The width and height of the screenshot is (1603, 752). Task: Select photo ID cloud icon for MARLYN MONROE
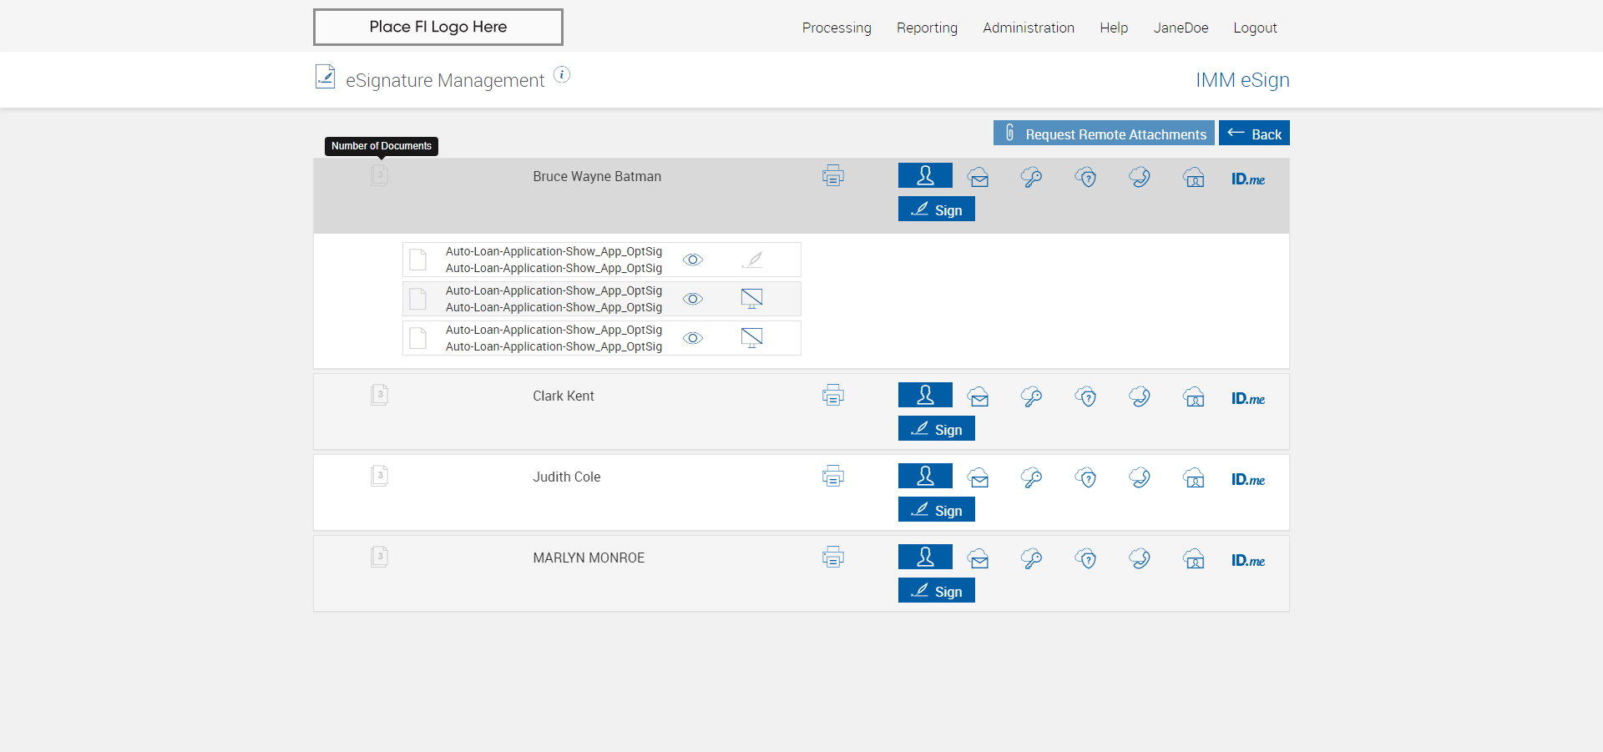coord(1194,558)
